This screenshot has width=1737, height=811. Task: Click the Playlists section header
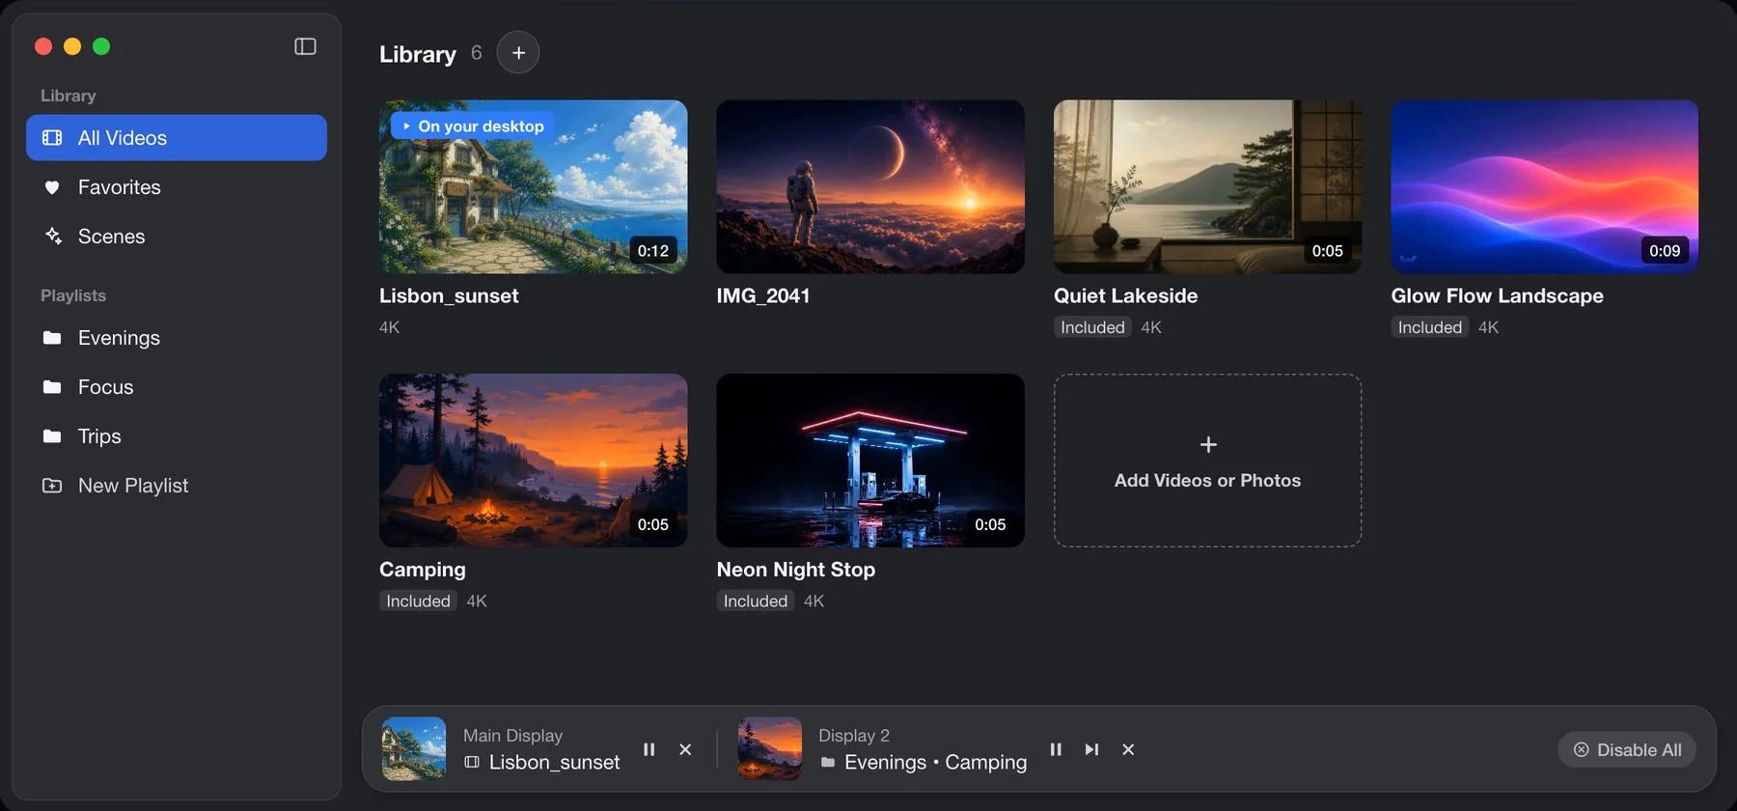(73, 295)
